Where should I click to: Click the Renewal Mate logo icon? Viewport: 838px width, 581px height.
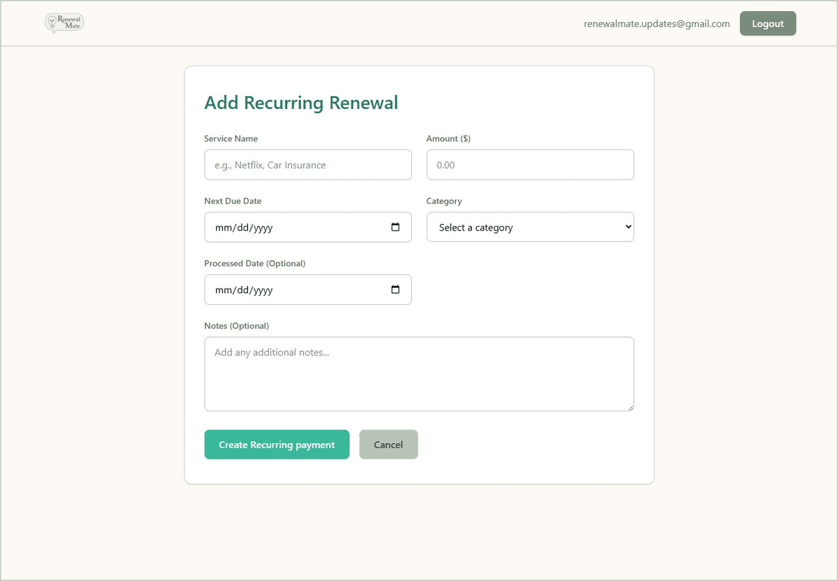[63, 23]
